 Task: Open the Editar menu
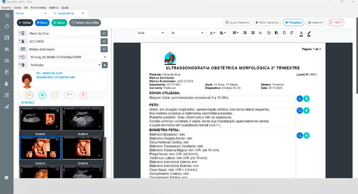coord(17,8)
